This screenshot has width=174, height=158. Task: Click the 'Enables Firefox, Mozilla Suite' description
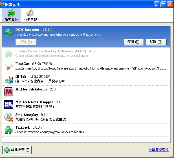(x=91, y=68)
